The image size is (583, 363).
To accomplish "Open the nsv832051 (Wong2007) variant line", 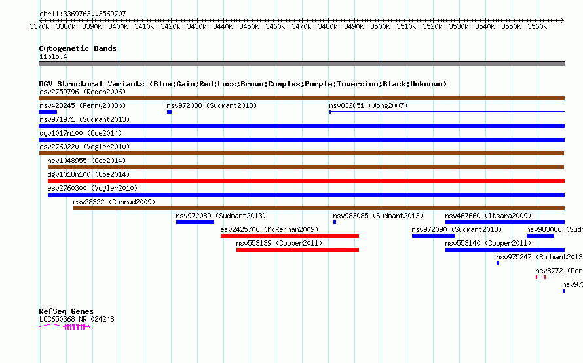I will [447, 111].
